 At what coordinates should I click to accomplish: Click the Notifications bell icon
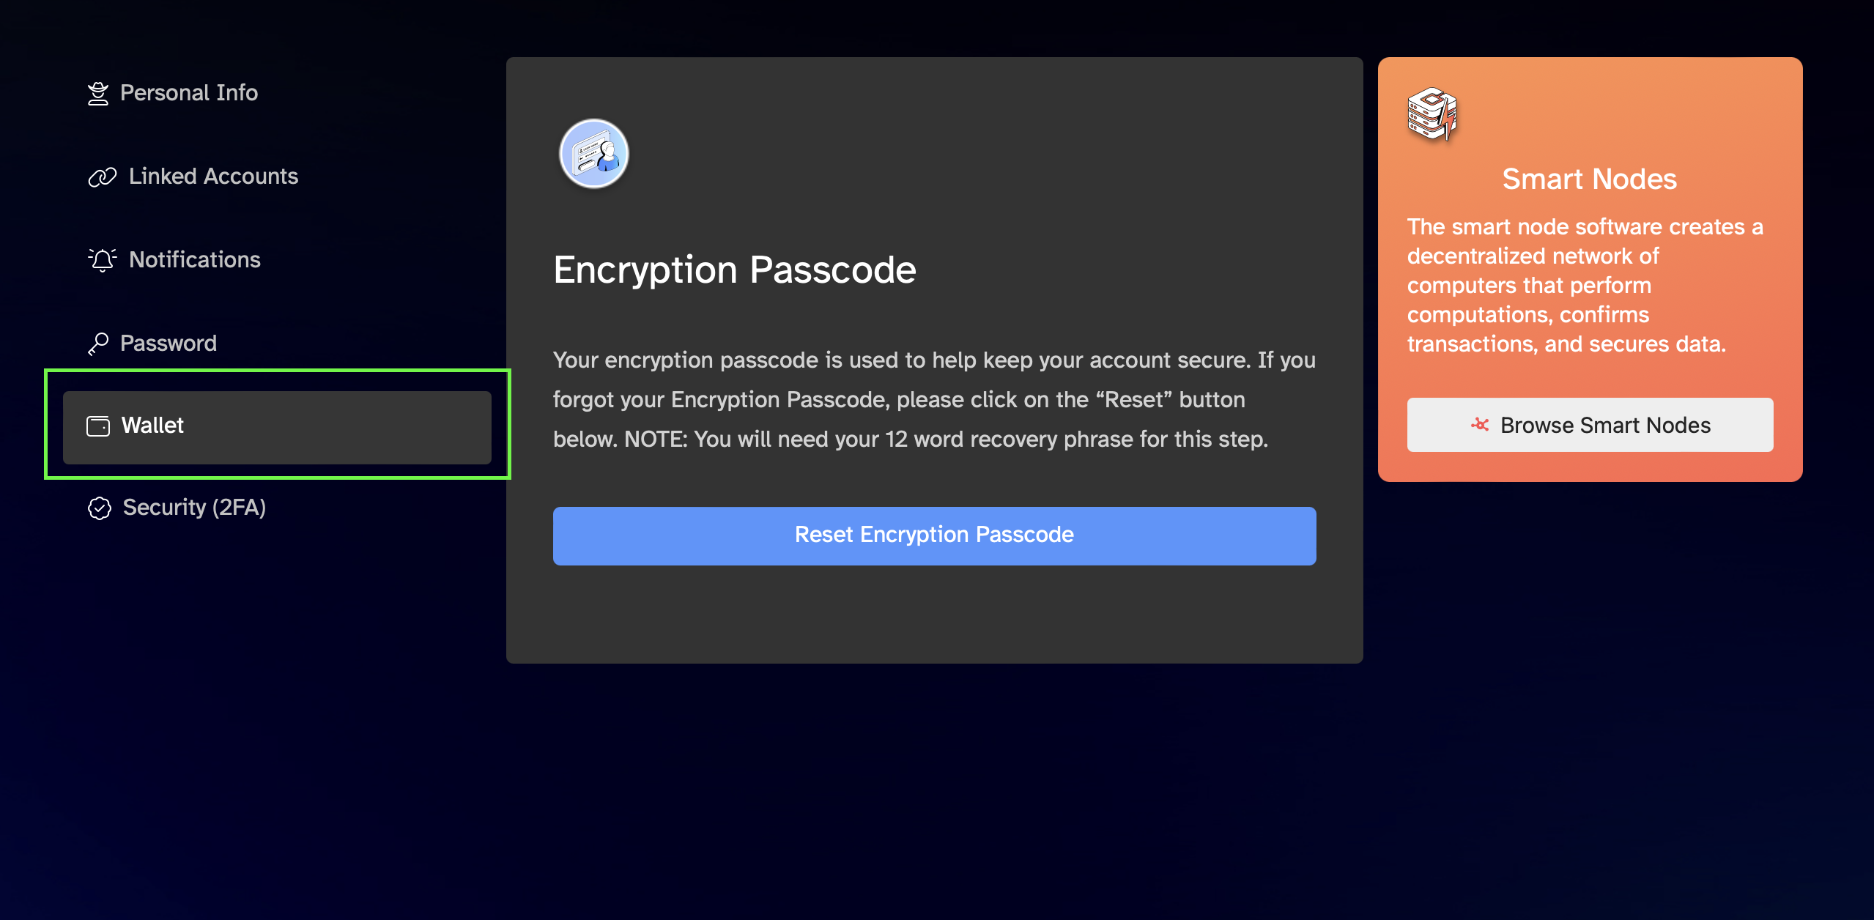[103, 260]
